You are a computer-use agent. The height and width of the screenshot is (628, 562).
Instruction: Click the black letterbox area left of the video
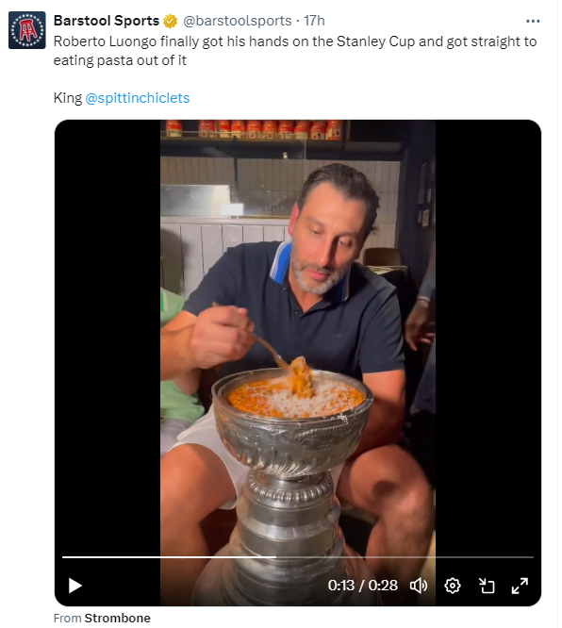[107, 337]
